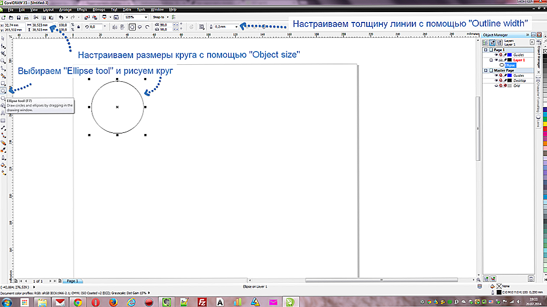Open the File menu
This screenshot has width=547, height=307.
[10, 9]
